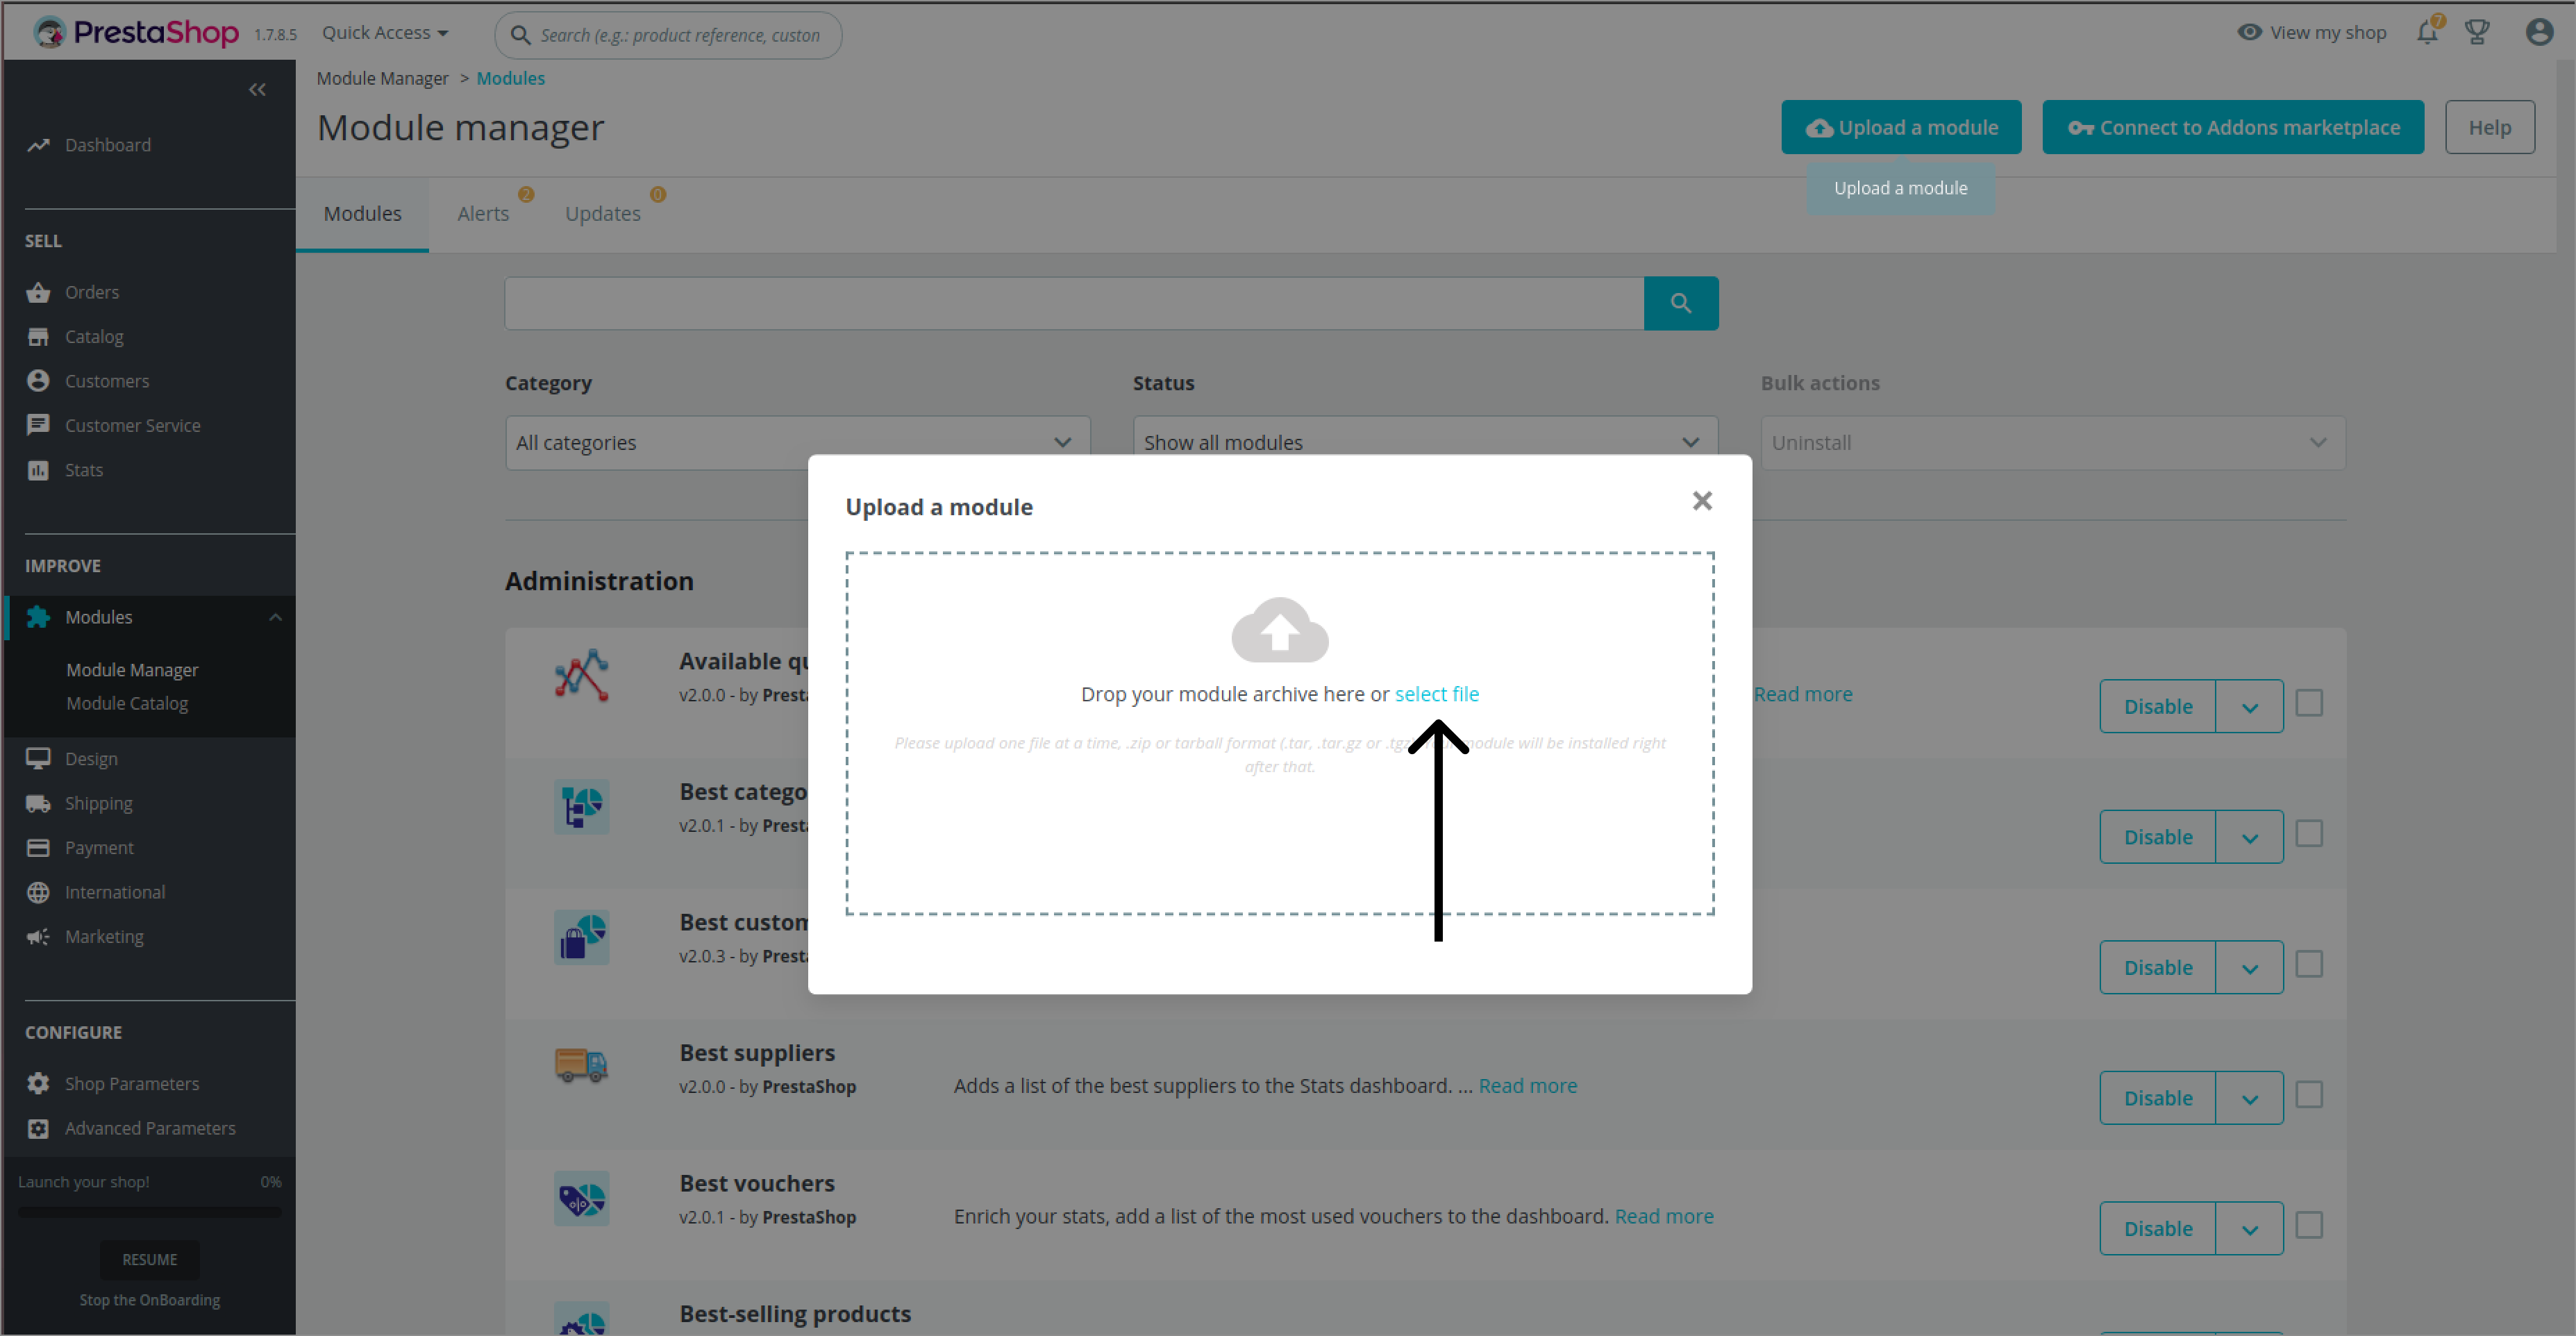The width and height of the screenshot is (2576, 1336).
Task: Switch to the Updates tab
Action: (602, 214)
